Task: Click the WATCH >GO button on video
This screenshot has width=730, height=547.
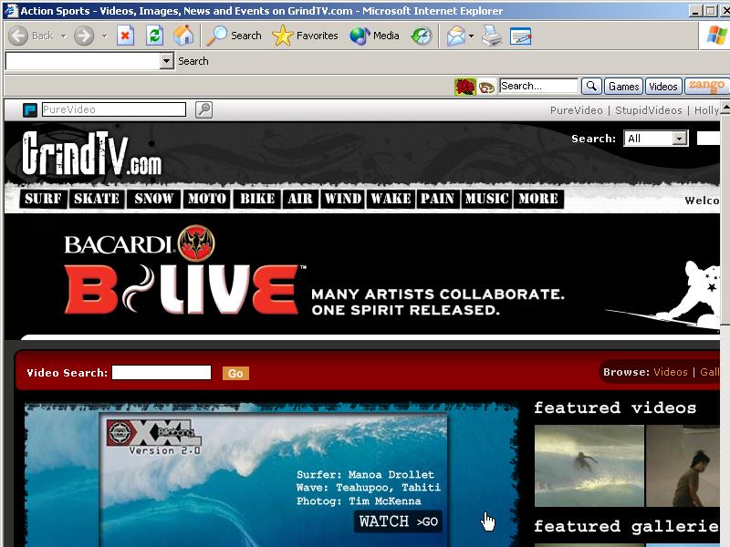Action: pos(398,521)
